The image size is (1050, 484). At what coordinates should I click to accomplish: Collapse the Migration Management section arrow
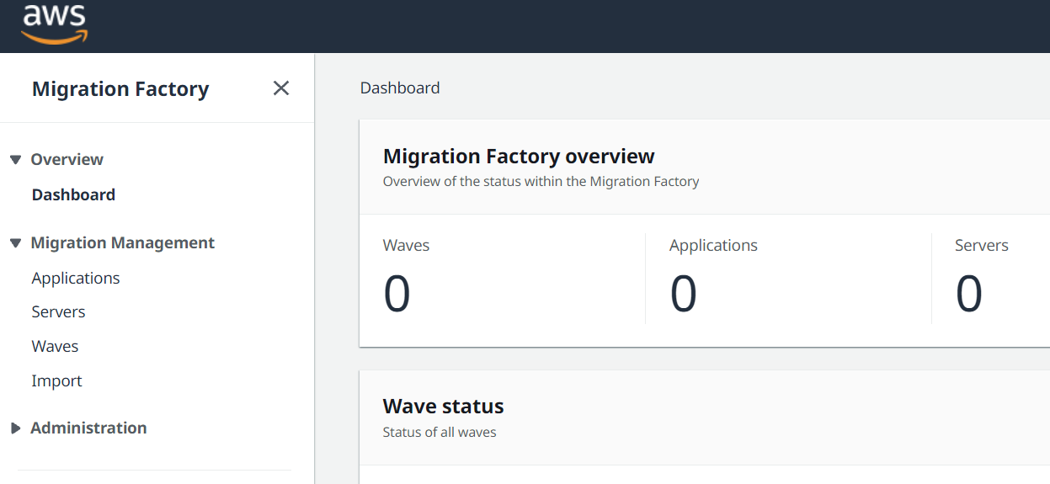[x=15, y=243]
